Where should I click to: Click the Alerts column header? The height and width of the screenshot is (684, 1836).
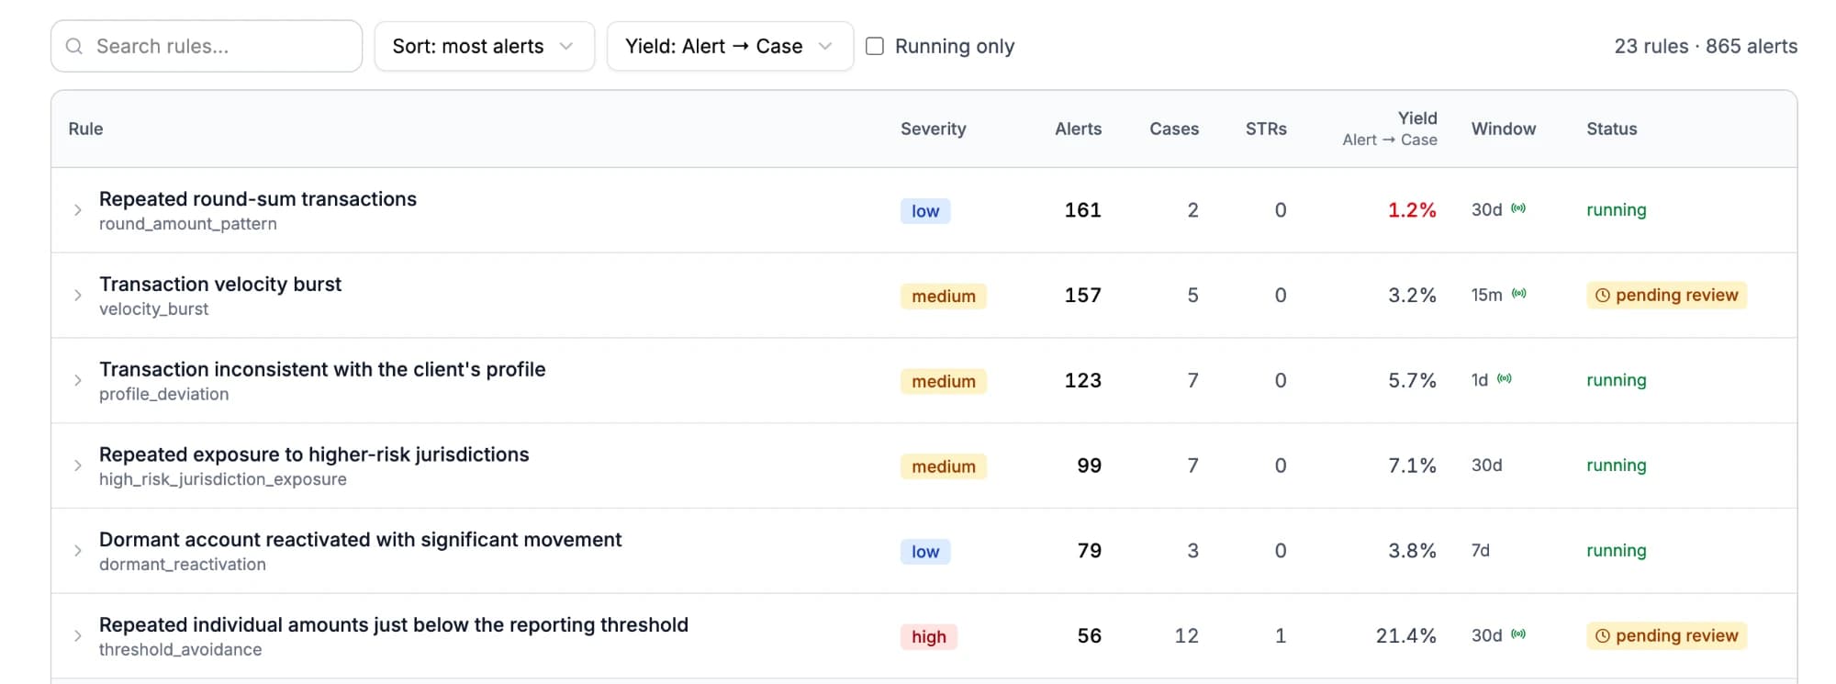(1078, 129)
